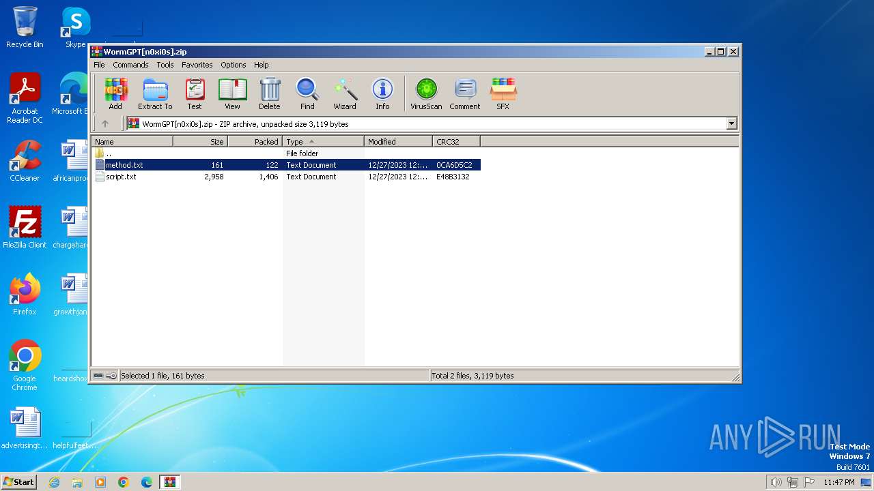Sort by Type column header

point(324,141)
